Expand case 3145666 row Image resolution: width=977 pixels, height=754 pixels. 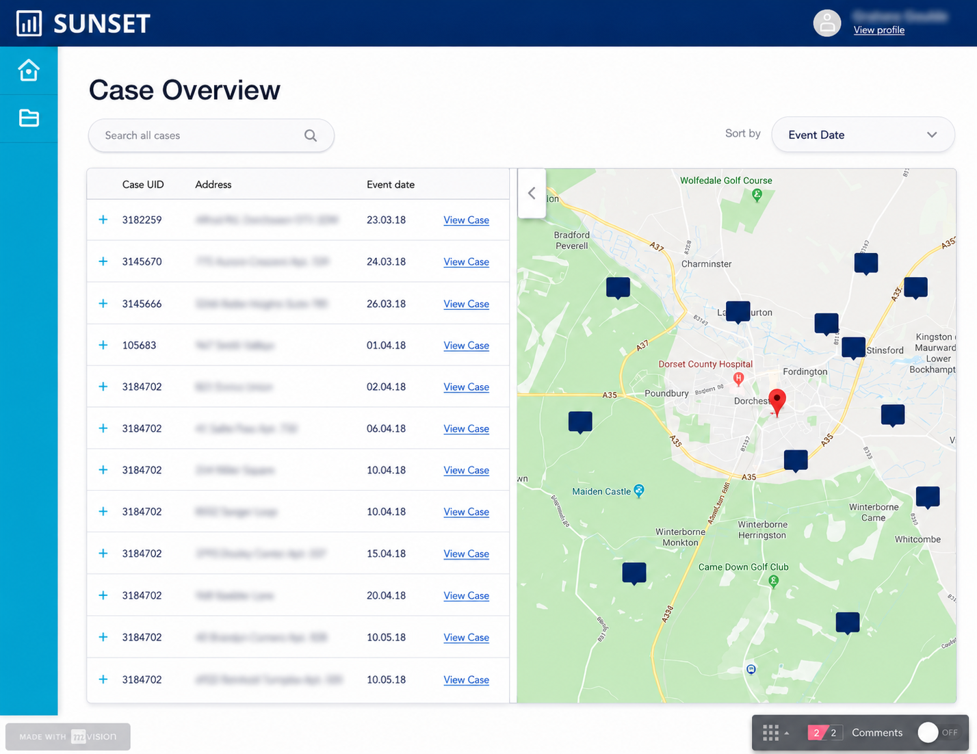103,303
